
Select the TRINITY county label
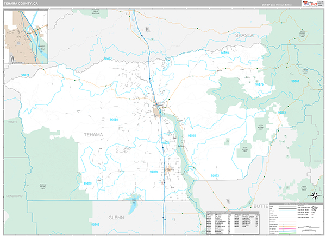click(12, 122)
